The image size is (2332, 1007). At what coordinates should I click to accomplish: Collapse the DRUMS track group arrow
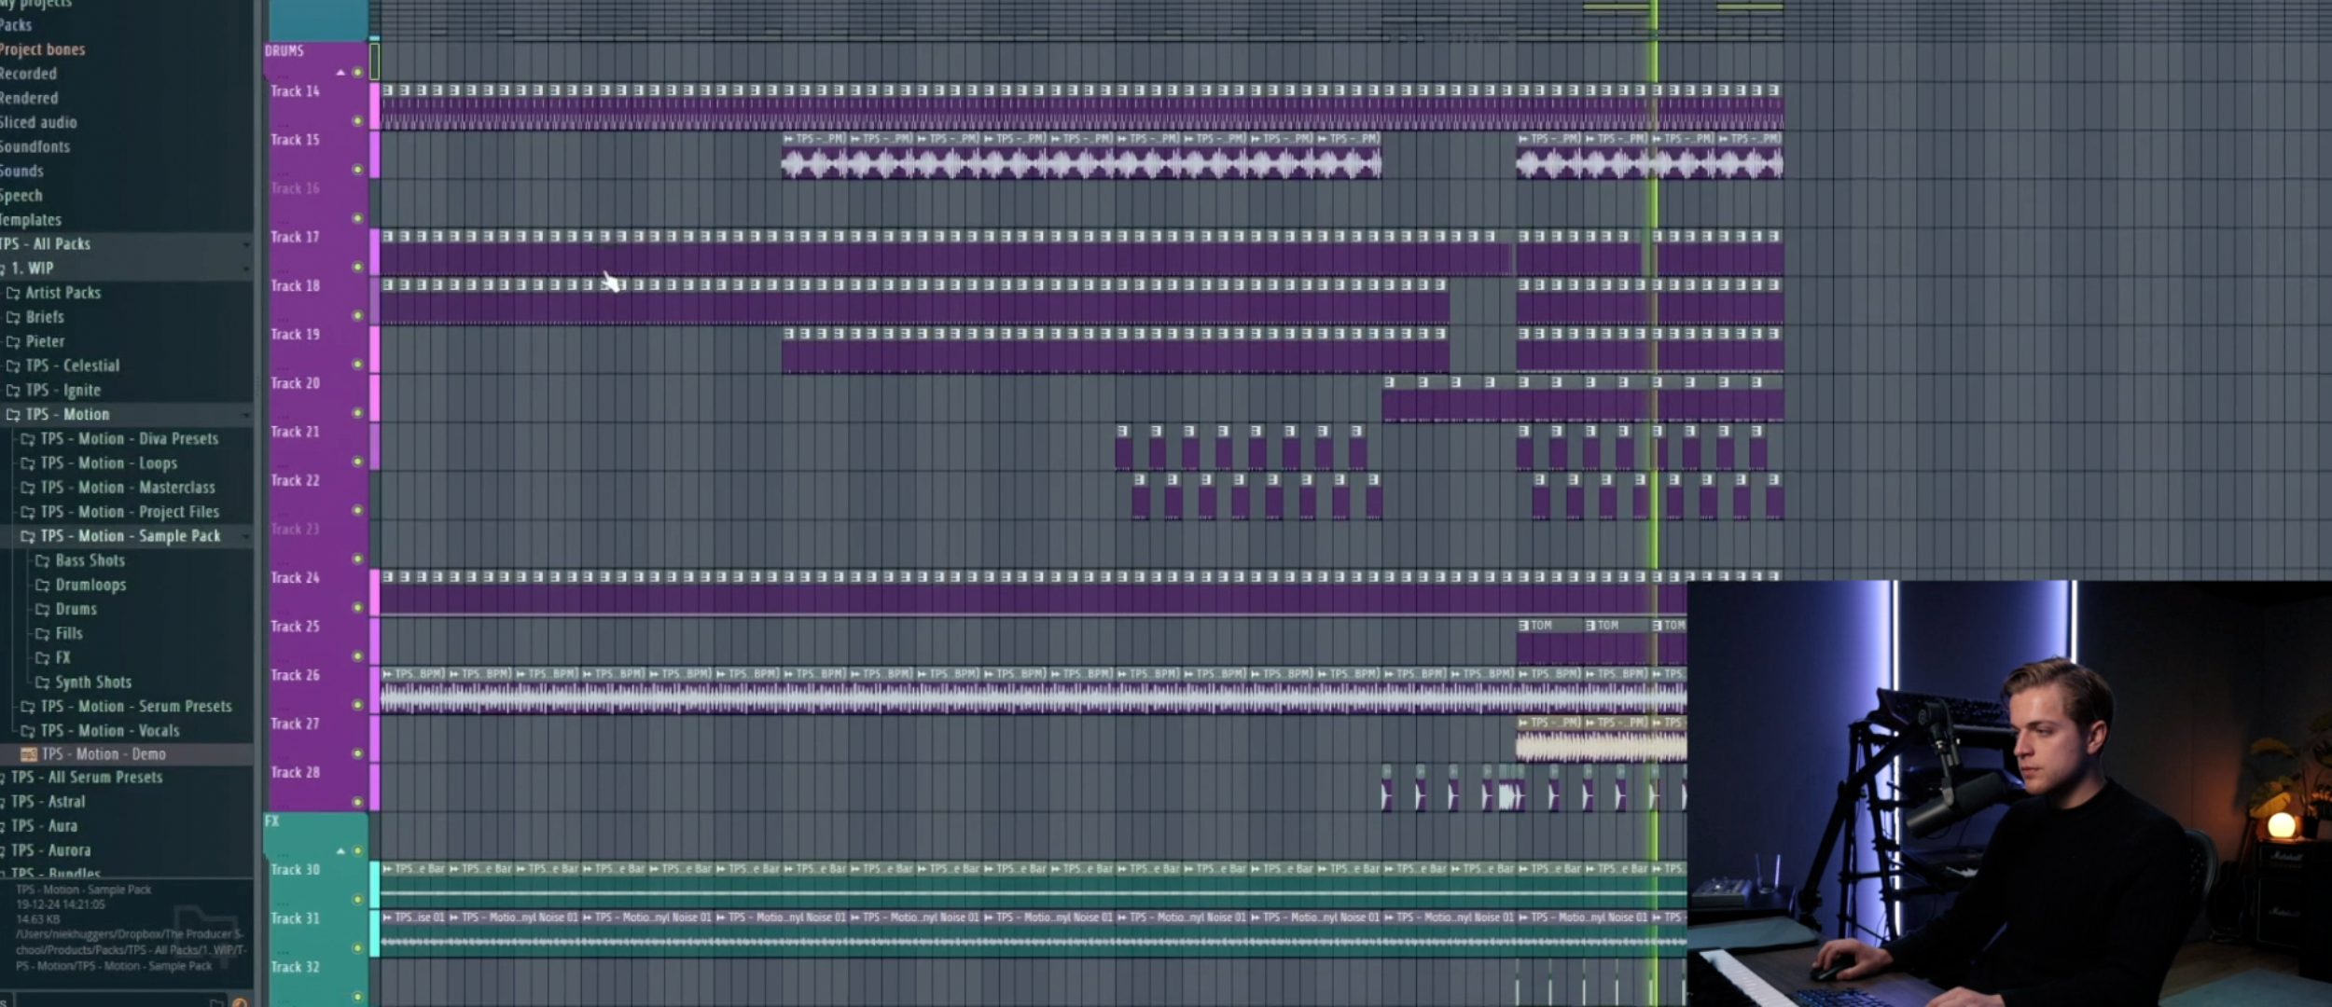(x=340, y=73)
